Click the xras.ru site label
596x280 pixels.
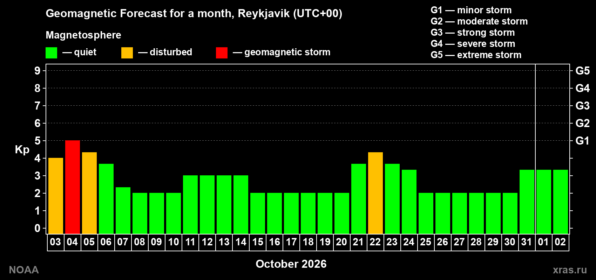click(x=570, y=270)
